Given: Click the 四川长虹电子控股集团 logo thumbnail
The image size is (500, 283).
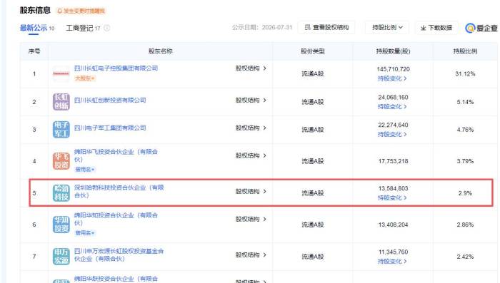Looking at the screenshot, I should 61,74.
